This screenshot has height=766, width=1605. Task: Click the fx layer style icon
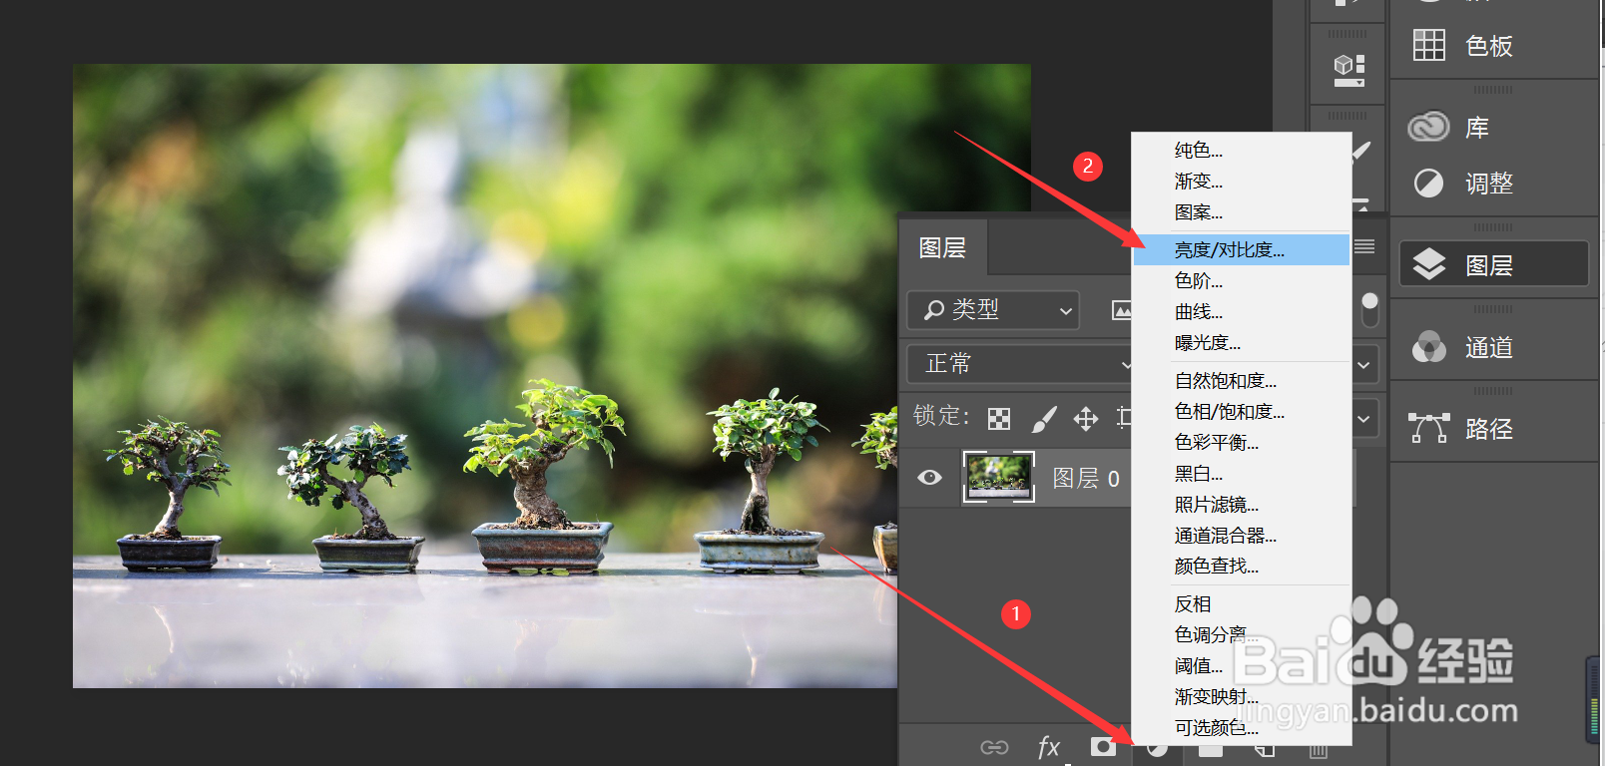pyautogui.click(x=1048, y=747)
